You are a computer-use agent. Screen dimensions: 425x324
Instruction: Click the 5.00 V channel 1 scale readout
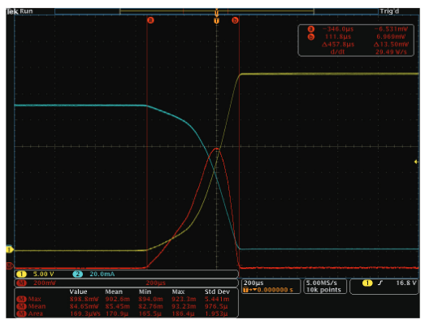pos(43,274)
